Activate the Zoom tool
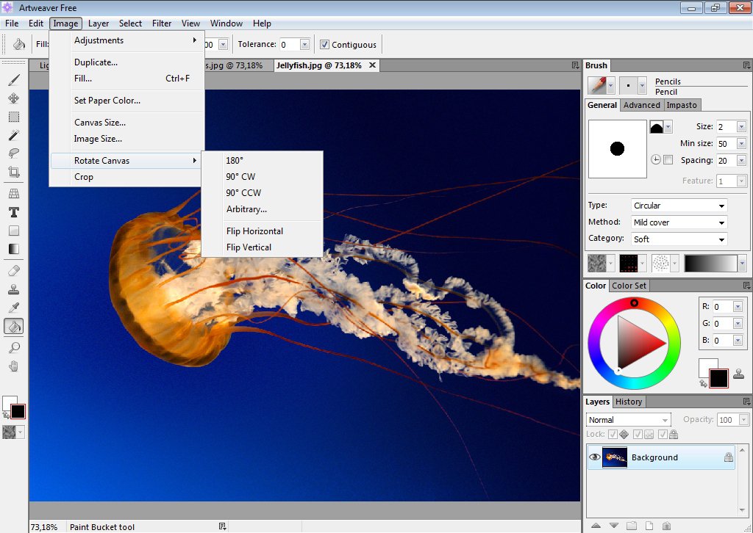The image size is (753, 533). (13, 349)
